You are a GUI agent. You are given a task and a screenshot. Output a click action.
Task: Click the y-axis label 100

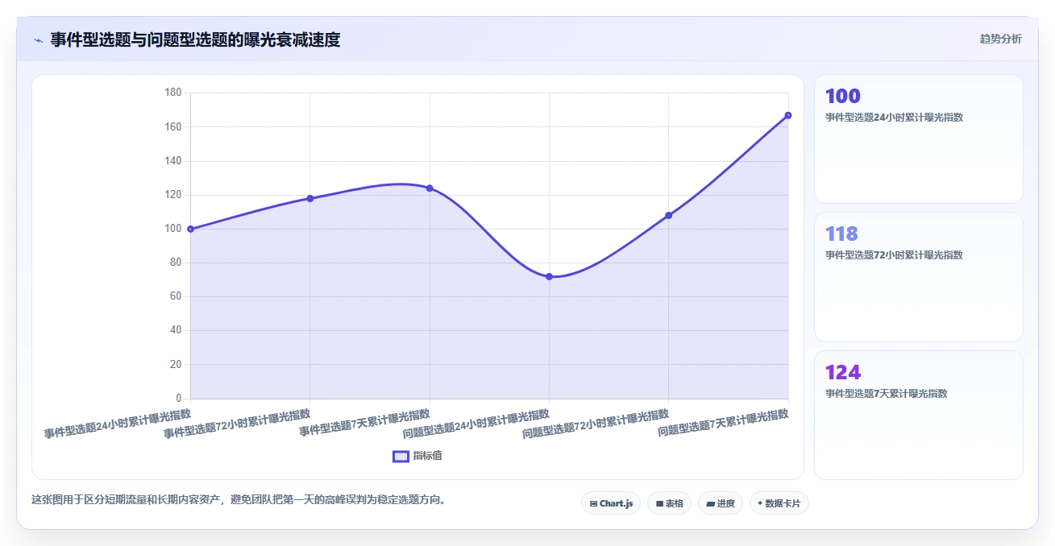(x=172, y=229)
